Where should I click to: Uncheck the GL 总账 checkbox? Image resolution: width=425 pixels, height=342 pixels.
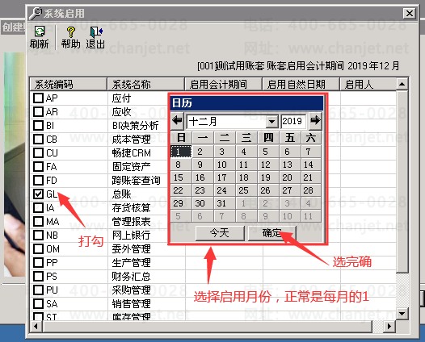[x=38, y=194]
